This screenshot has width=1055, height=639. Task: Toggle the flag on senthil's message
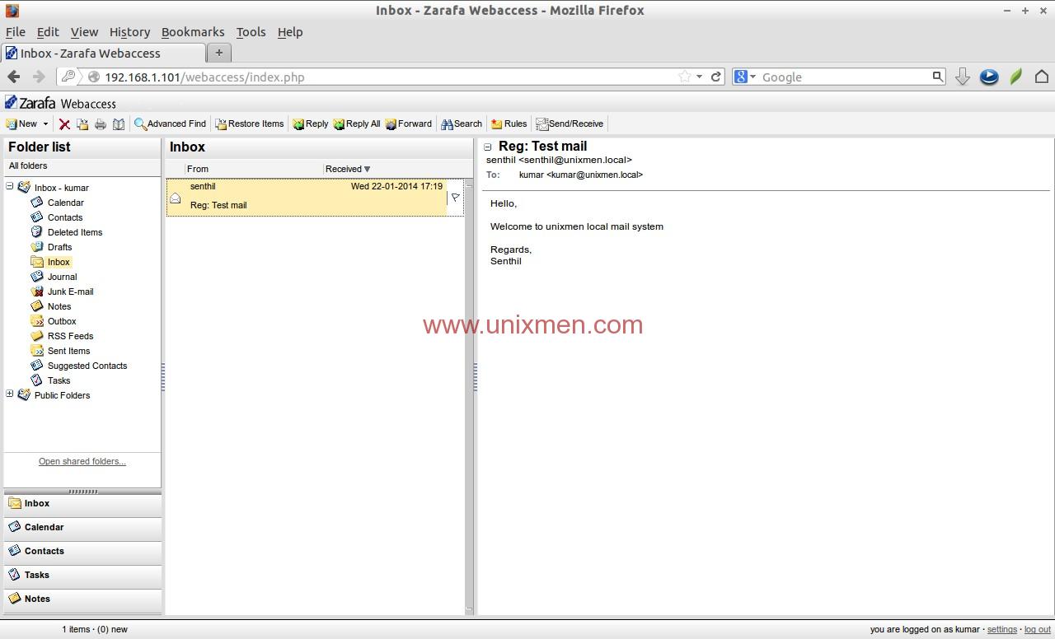click(455, 198)
